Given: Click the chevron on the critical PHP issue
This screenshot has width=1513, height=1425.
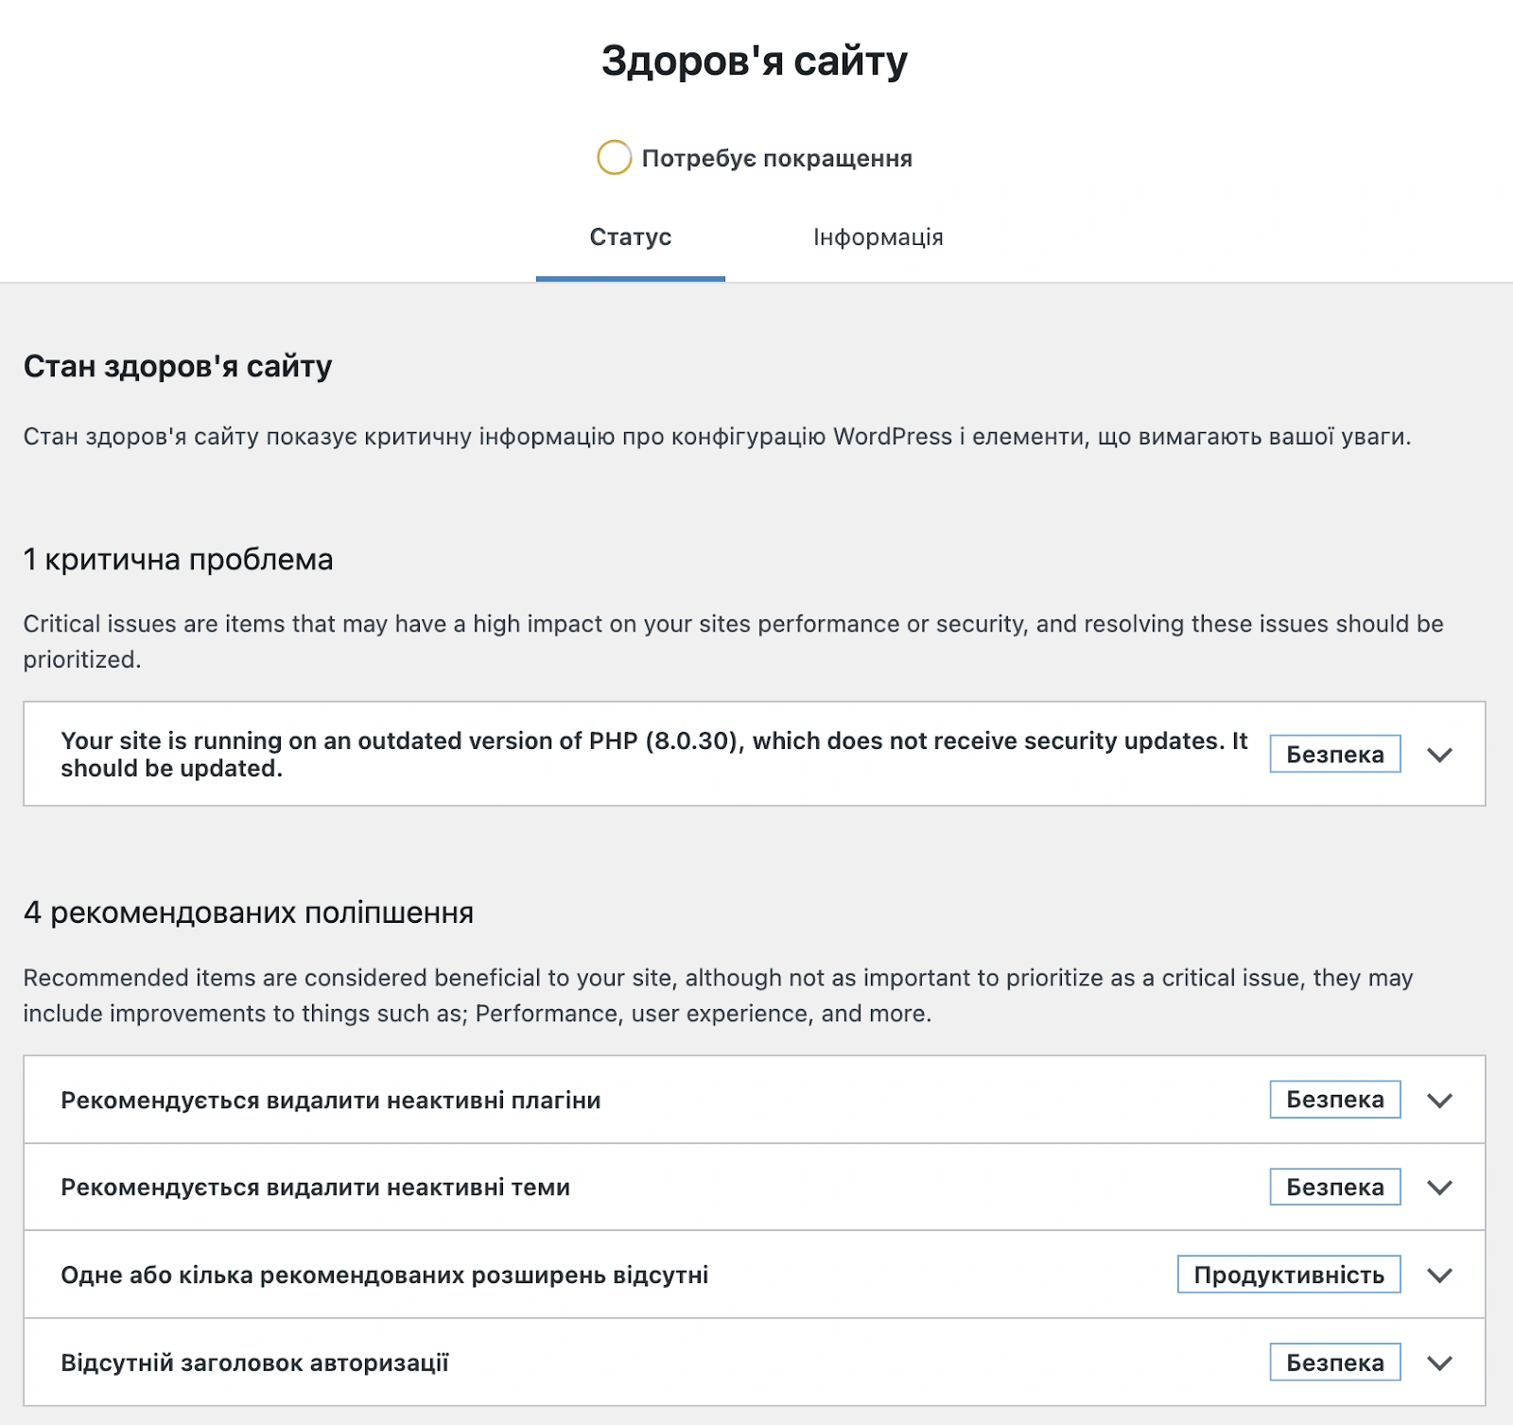Looking at the screenshot, I should point(1439,754).
